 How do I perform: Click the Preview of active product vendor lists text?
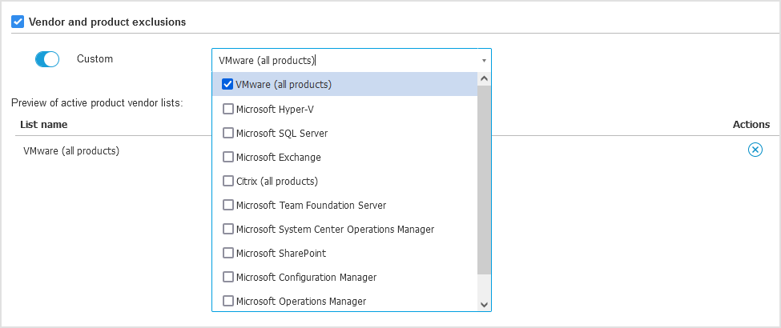(x=97, y=103)
